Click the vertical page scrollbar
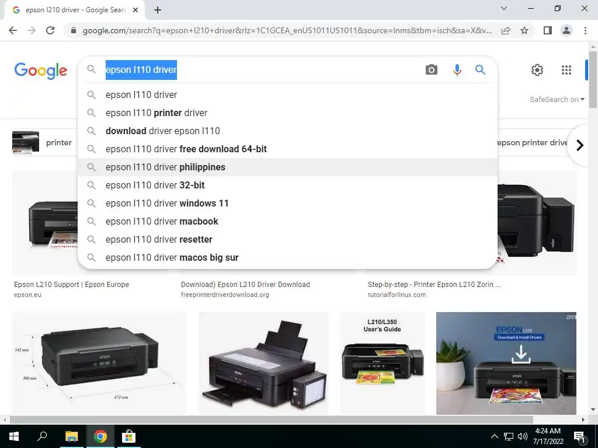Image resolution: width=598 pixels, height=448 pixels. pyautogui.click(x=592, y=79)
